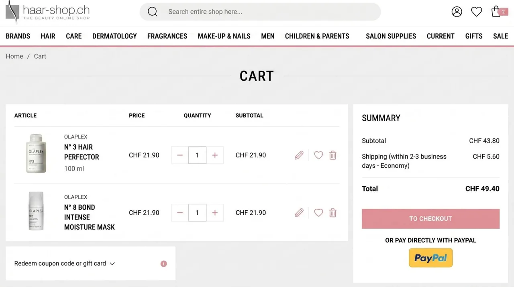Remove N° 8 Bond Intense Moisture Mask
The width and height of the screenshot is (514, 287).
(x=332, y=213)
